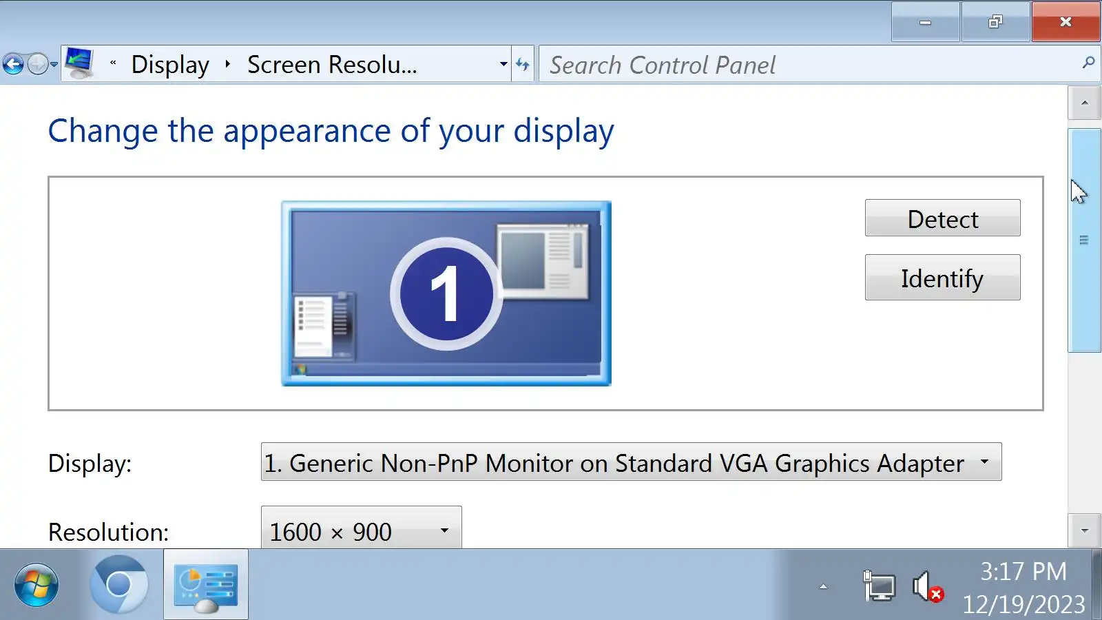Go to Display in the breadcrumb
The width and height of the screenshot is (1102, 620).
170,64
